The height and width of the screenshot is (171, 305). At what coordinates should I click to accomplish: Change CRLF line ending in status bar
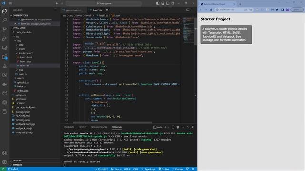[135, 169]
